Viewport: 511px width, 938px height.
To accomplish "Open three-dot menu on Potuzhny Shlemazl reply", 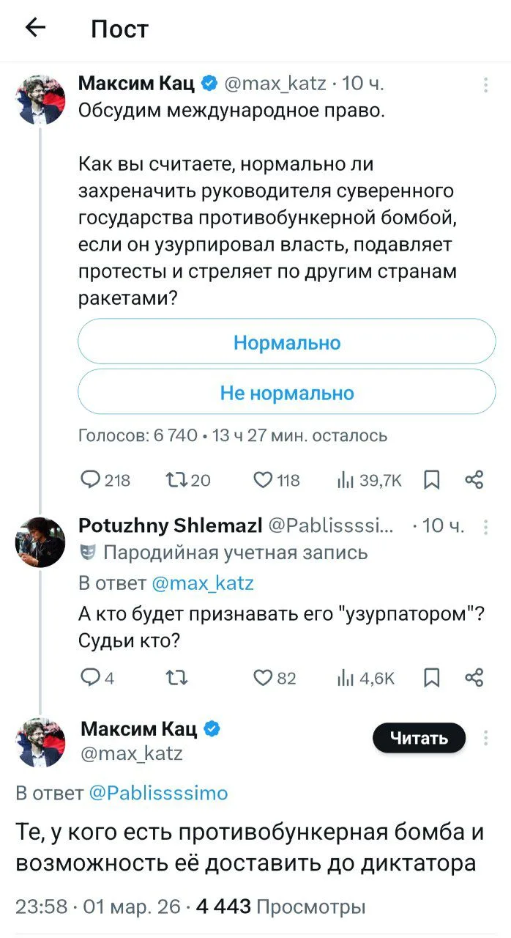I will point(485,527).
